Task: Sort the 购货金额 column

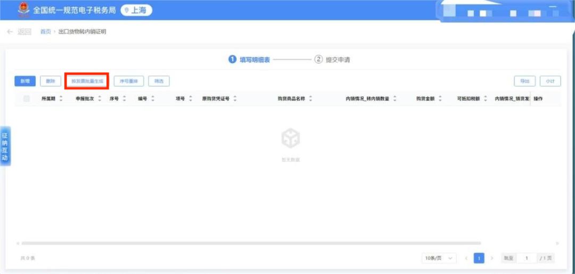Action: point(440,99)
